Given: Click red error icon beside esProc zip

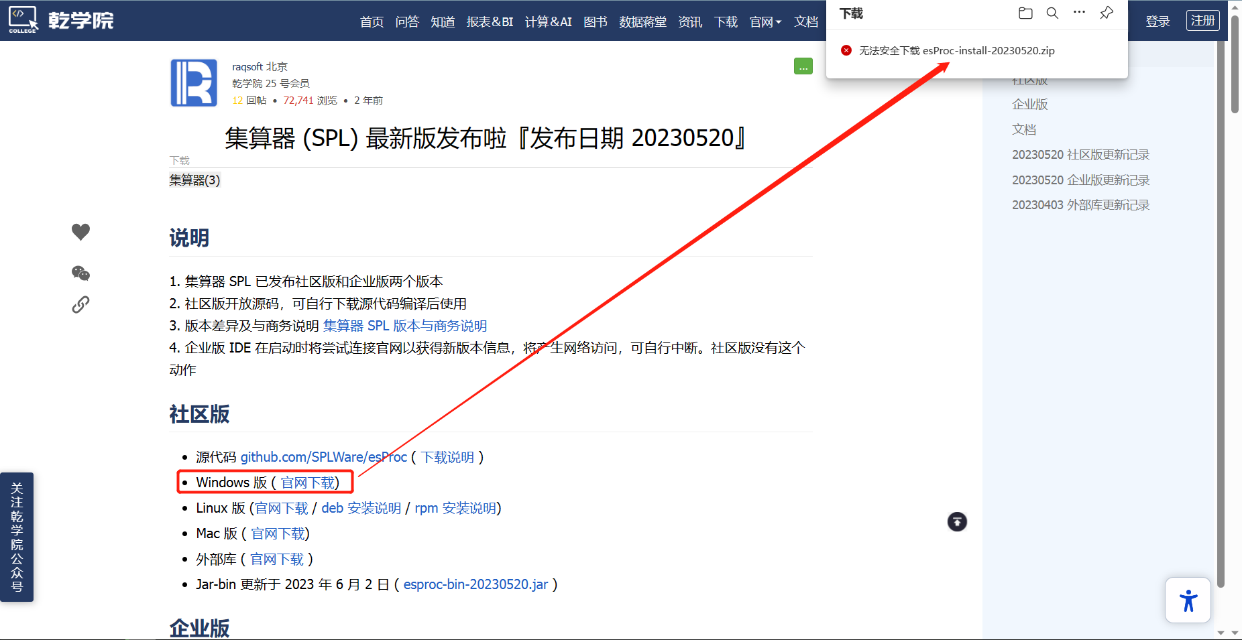Looking at the screenshot, I should 846,50.
